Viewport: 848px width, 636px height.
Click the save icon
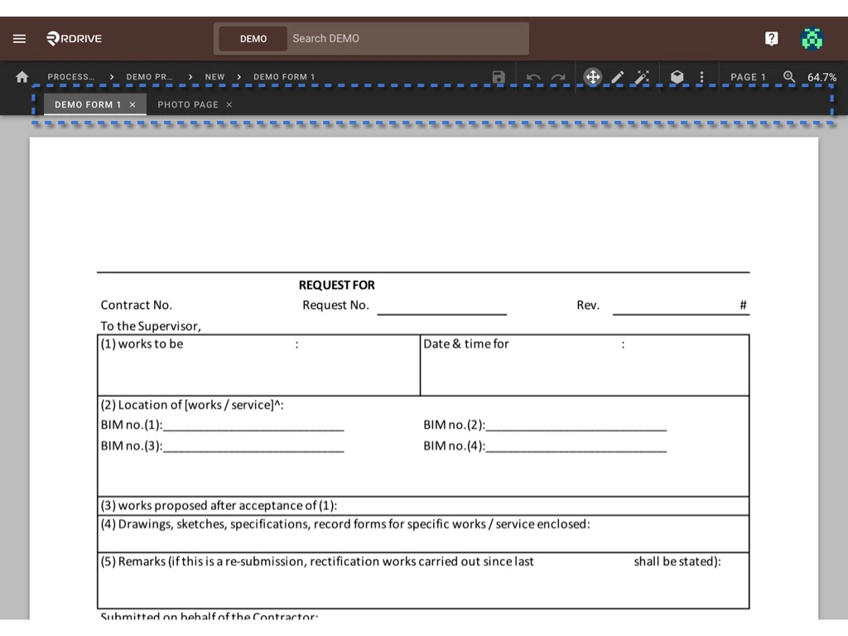click(x=498, y=76)
